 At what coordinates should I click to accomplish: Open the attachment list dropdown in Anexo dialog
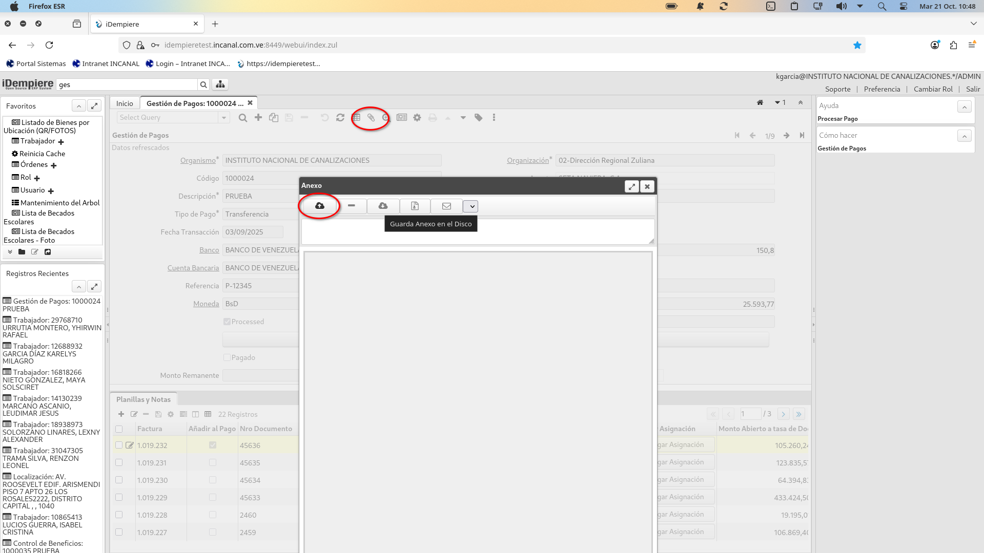(x=471, y=206)
